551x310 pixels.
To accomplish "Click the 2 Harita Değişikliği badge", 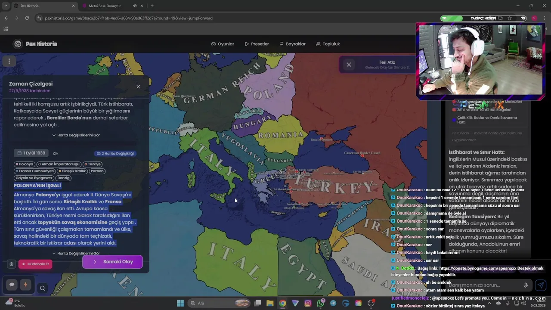I will pyautogui.click(x=115, y=153).
